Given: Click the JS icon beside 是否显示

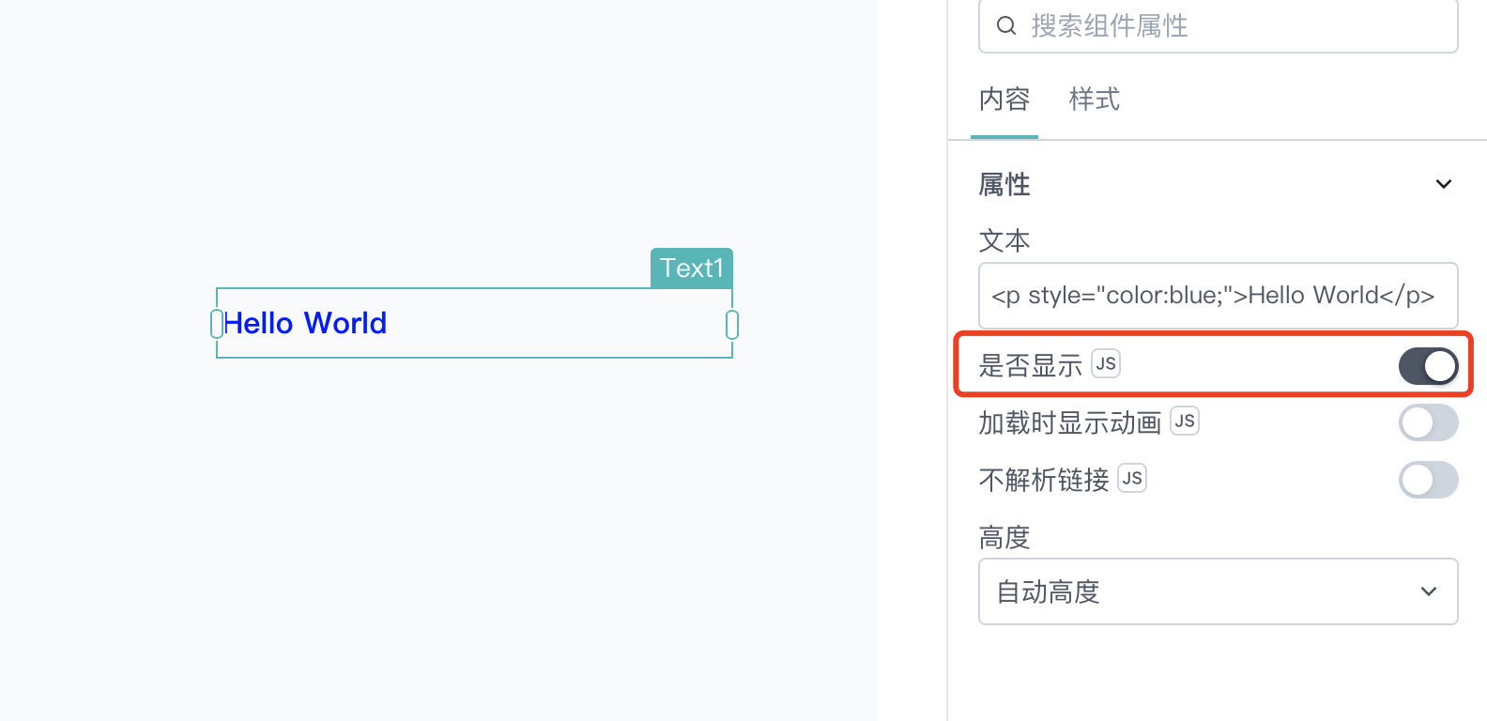Looking at the screenshot, I should [1106, 363].
